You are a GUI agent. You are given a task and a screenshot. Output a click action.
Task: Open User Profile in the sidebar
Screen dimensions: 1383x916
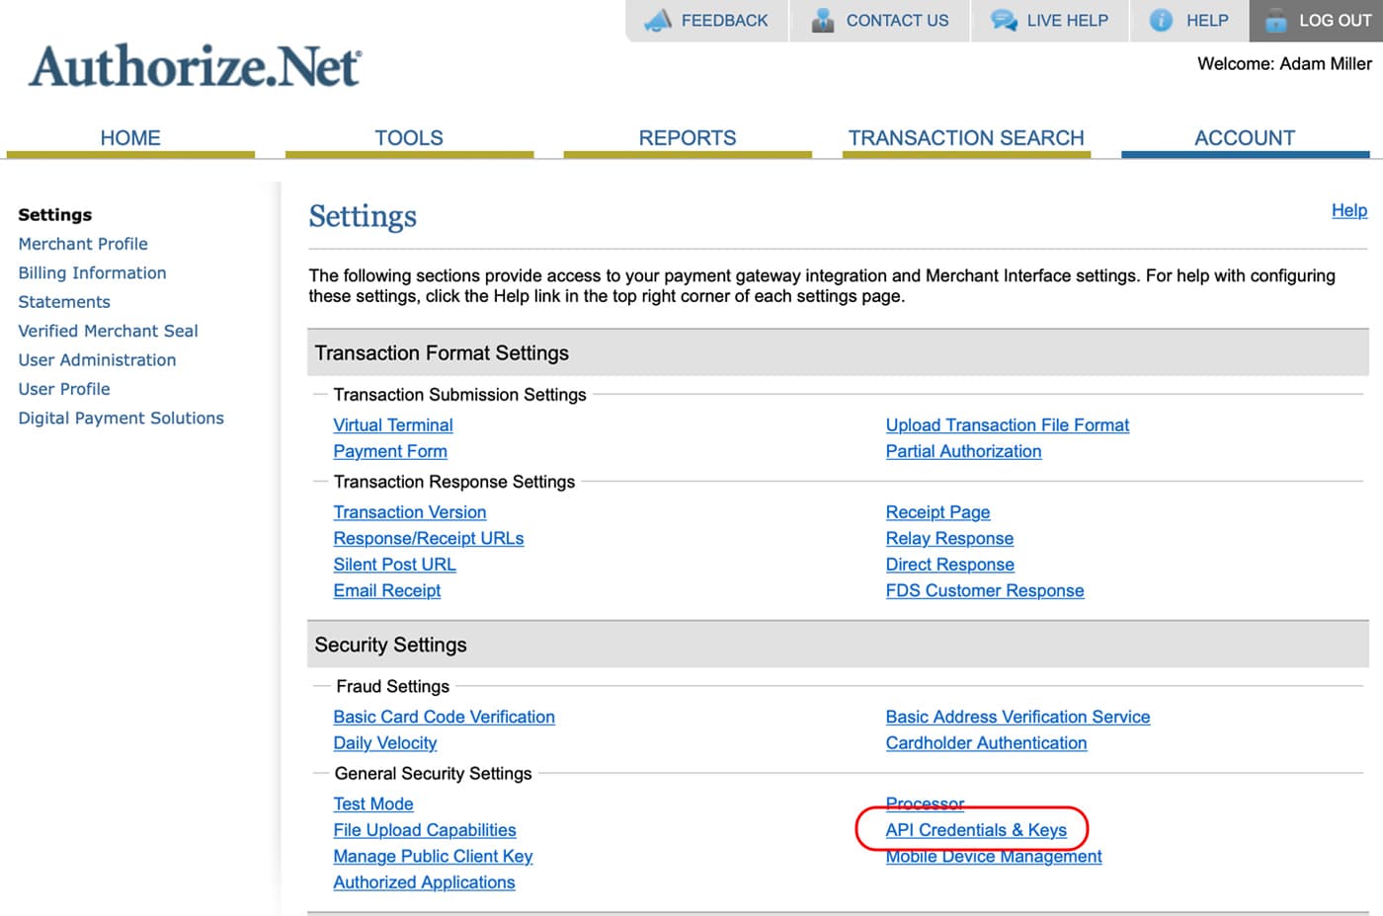coord(64,389)
